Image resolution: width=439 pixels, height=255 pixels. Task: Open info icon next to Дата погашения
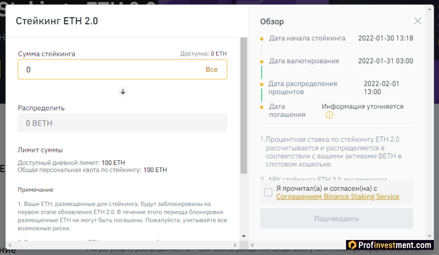click(330, 115)
